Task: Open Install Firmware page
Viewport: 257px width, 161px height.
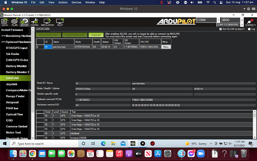Action: tap(12, 30)
